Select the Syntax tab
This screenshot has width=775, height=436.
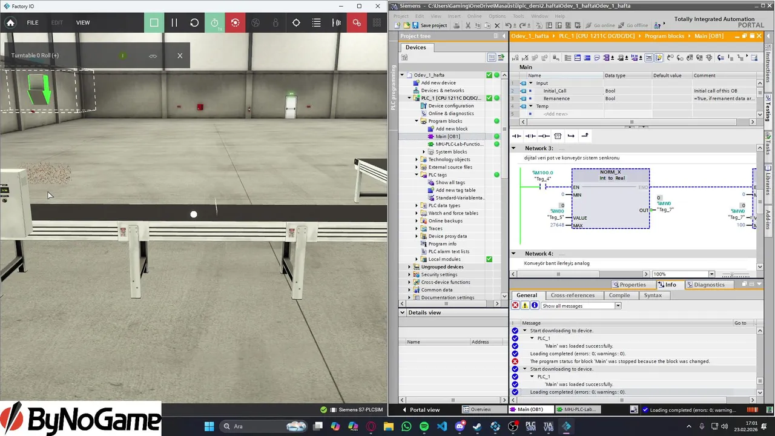tap(653, 296)
